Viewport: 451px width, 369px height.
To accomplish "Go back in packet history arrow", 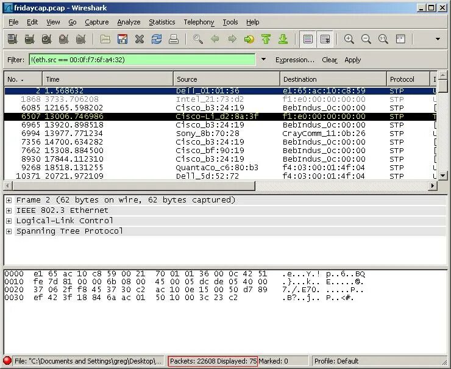I will 215,39.
